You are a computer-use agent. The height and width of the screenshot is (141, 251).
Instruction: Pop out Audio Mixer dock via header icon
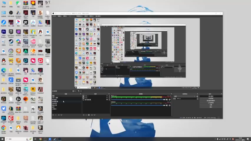coord(171,94)
